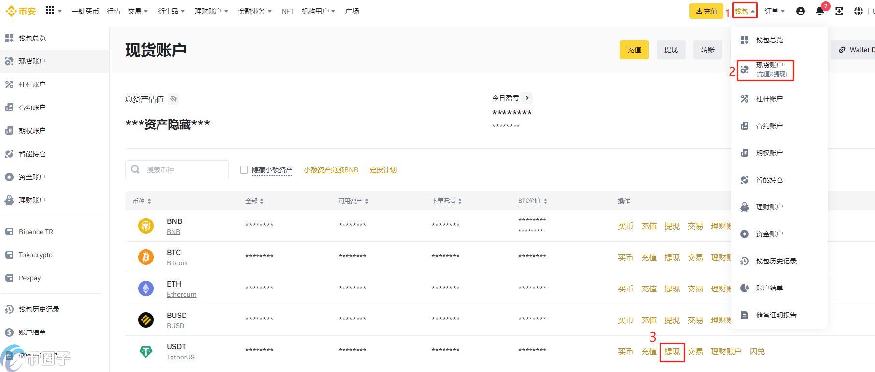Image resolution: width=875 pixels, height=372 pixels.
Task: Expand the 理财账户 header dropdown
Action: pyautogui.click(x=211, y=11)
